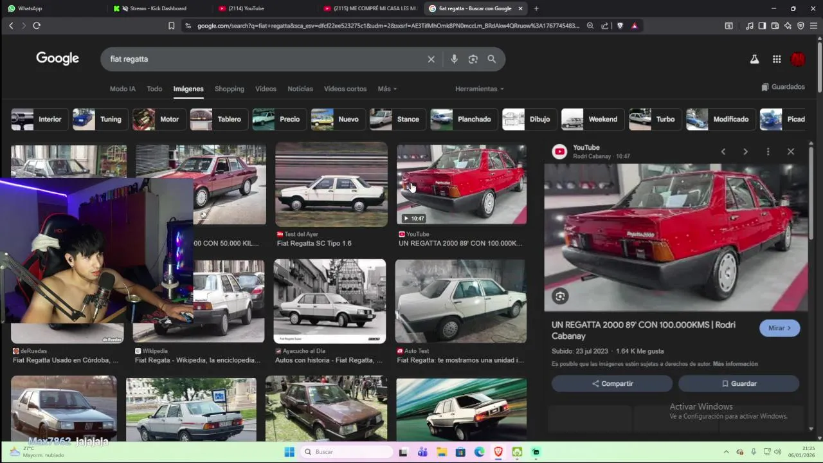
Task: Select the Videos cortos search tab
Action: pos(345,89)
